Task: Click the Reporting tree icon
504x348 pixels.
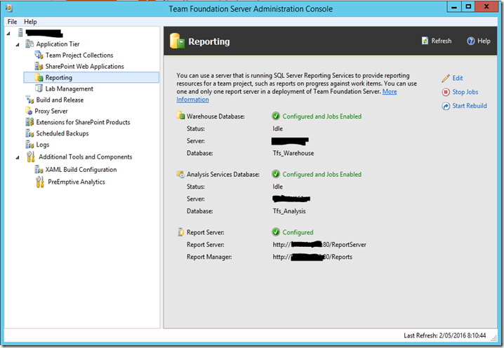Action: coord(39,77)
